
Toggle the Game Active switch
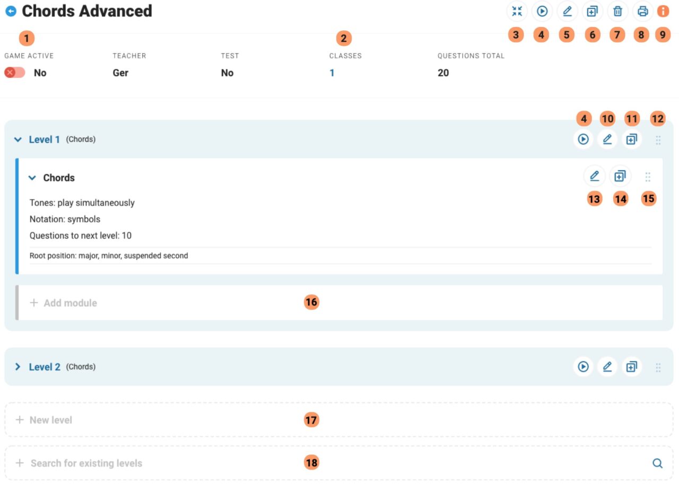click(x=14, y=72)
